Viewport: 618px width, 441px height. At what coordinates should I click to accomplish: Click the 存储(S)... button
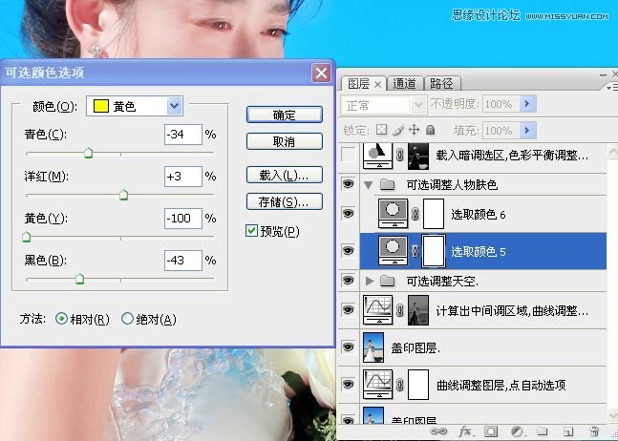tap(285, 201)
